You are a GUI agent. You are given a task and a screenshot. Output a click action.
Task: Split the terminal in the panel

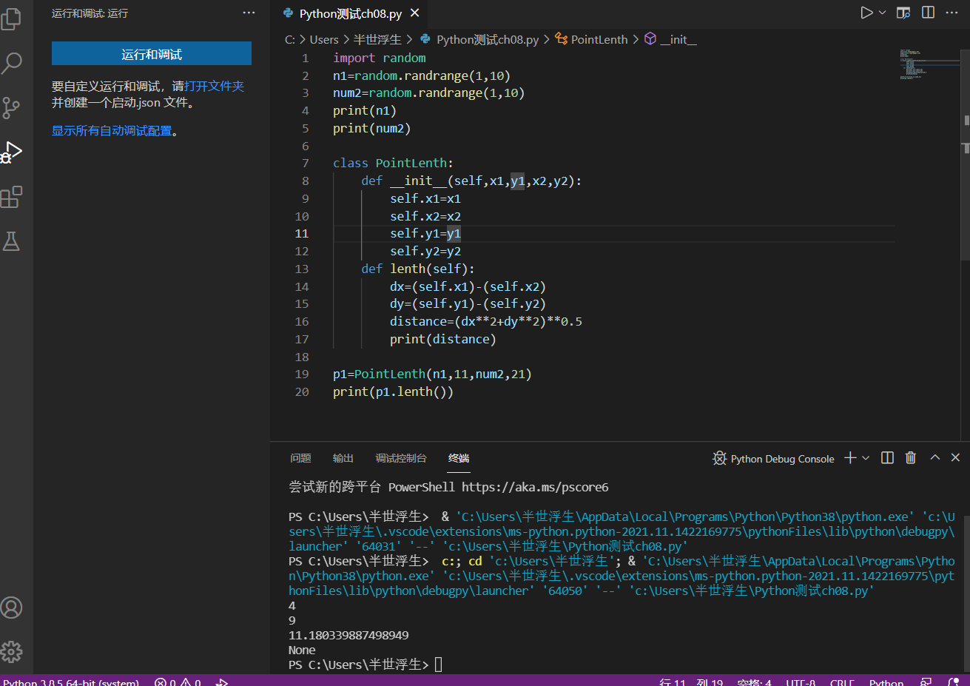pos(888,458)
